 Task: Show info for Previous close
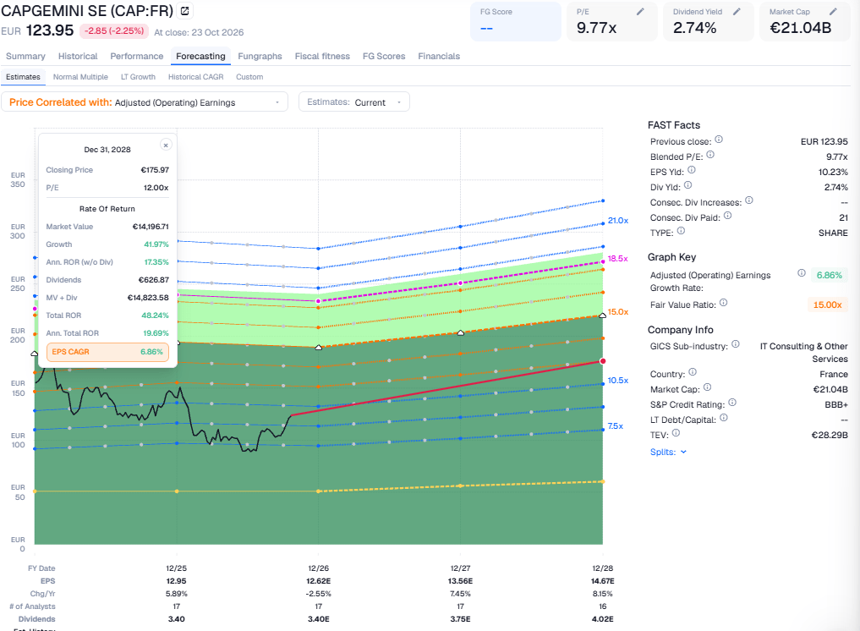719,140
